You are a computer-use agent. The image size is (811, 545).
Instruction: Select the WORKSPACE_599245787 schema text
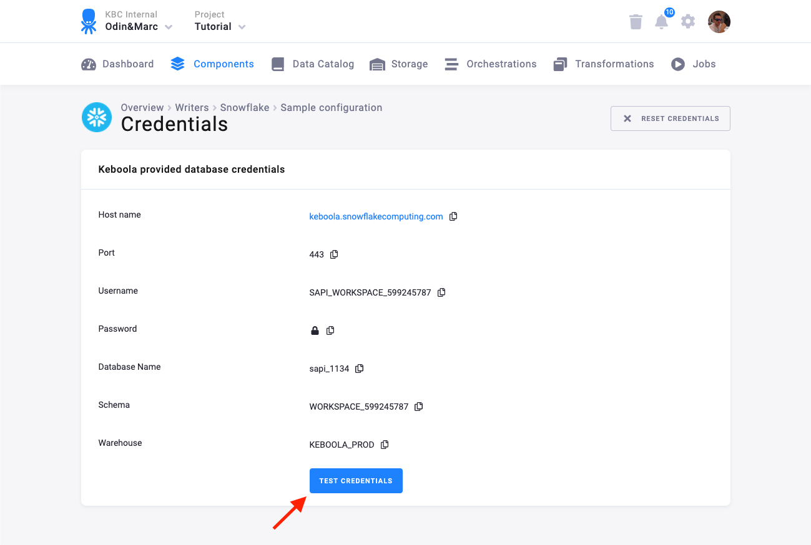coord(359,407)
